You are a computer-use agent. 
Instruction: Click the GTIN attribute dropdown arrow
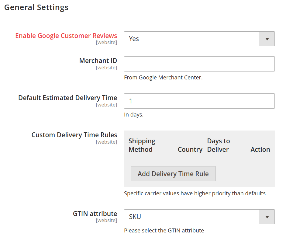267,217
